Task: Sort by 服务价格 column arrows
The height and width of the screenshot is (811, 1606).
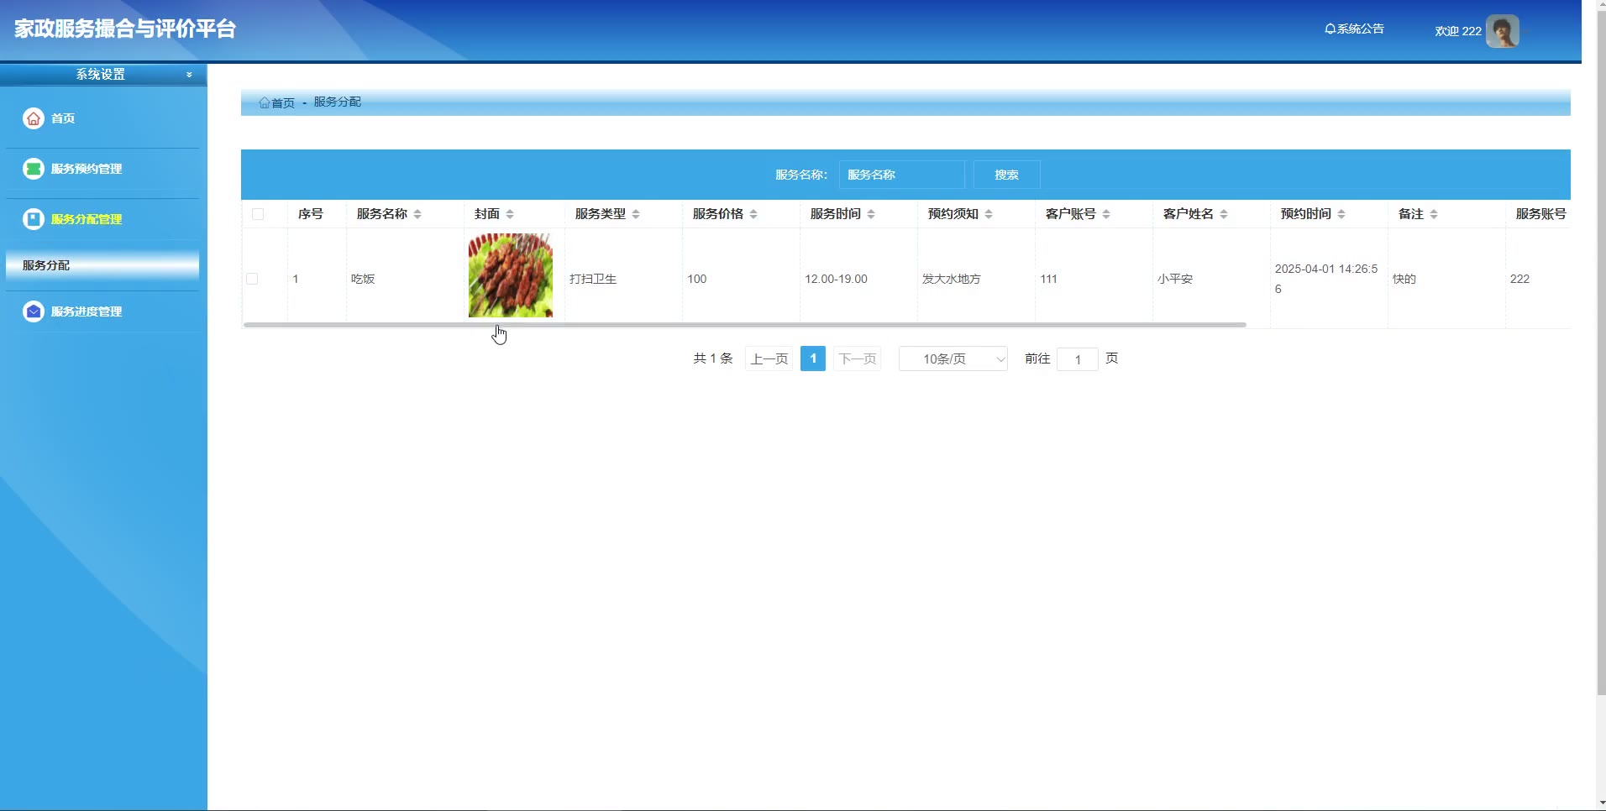Action: [x=753, y=214]
